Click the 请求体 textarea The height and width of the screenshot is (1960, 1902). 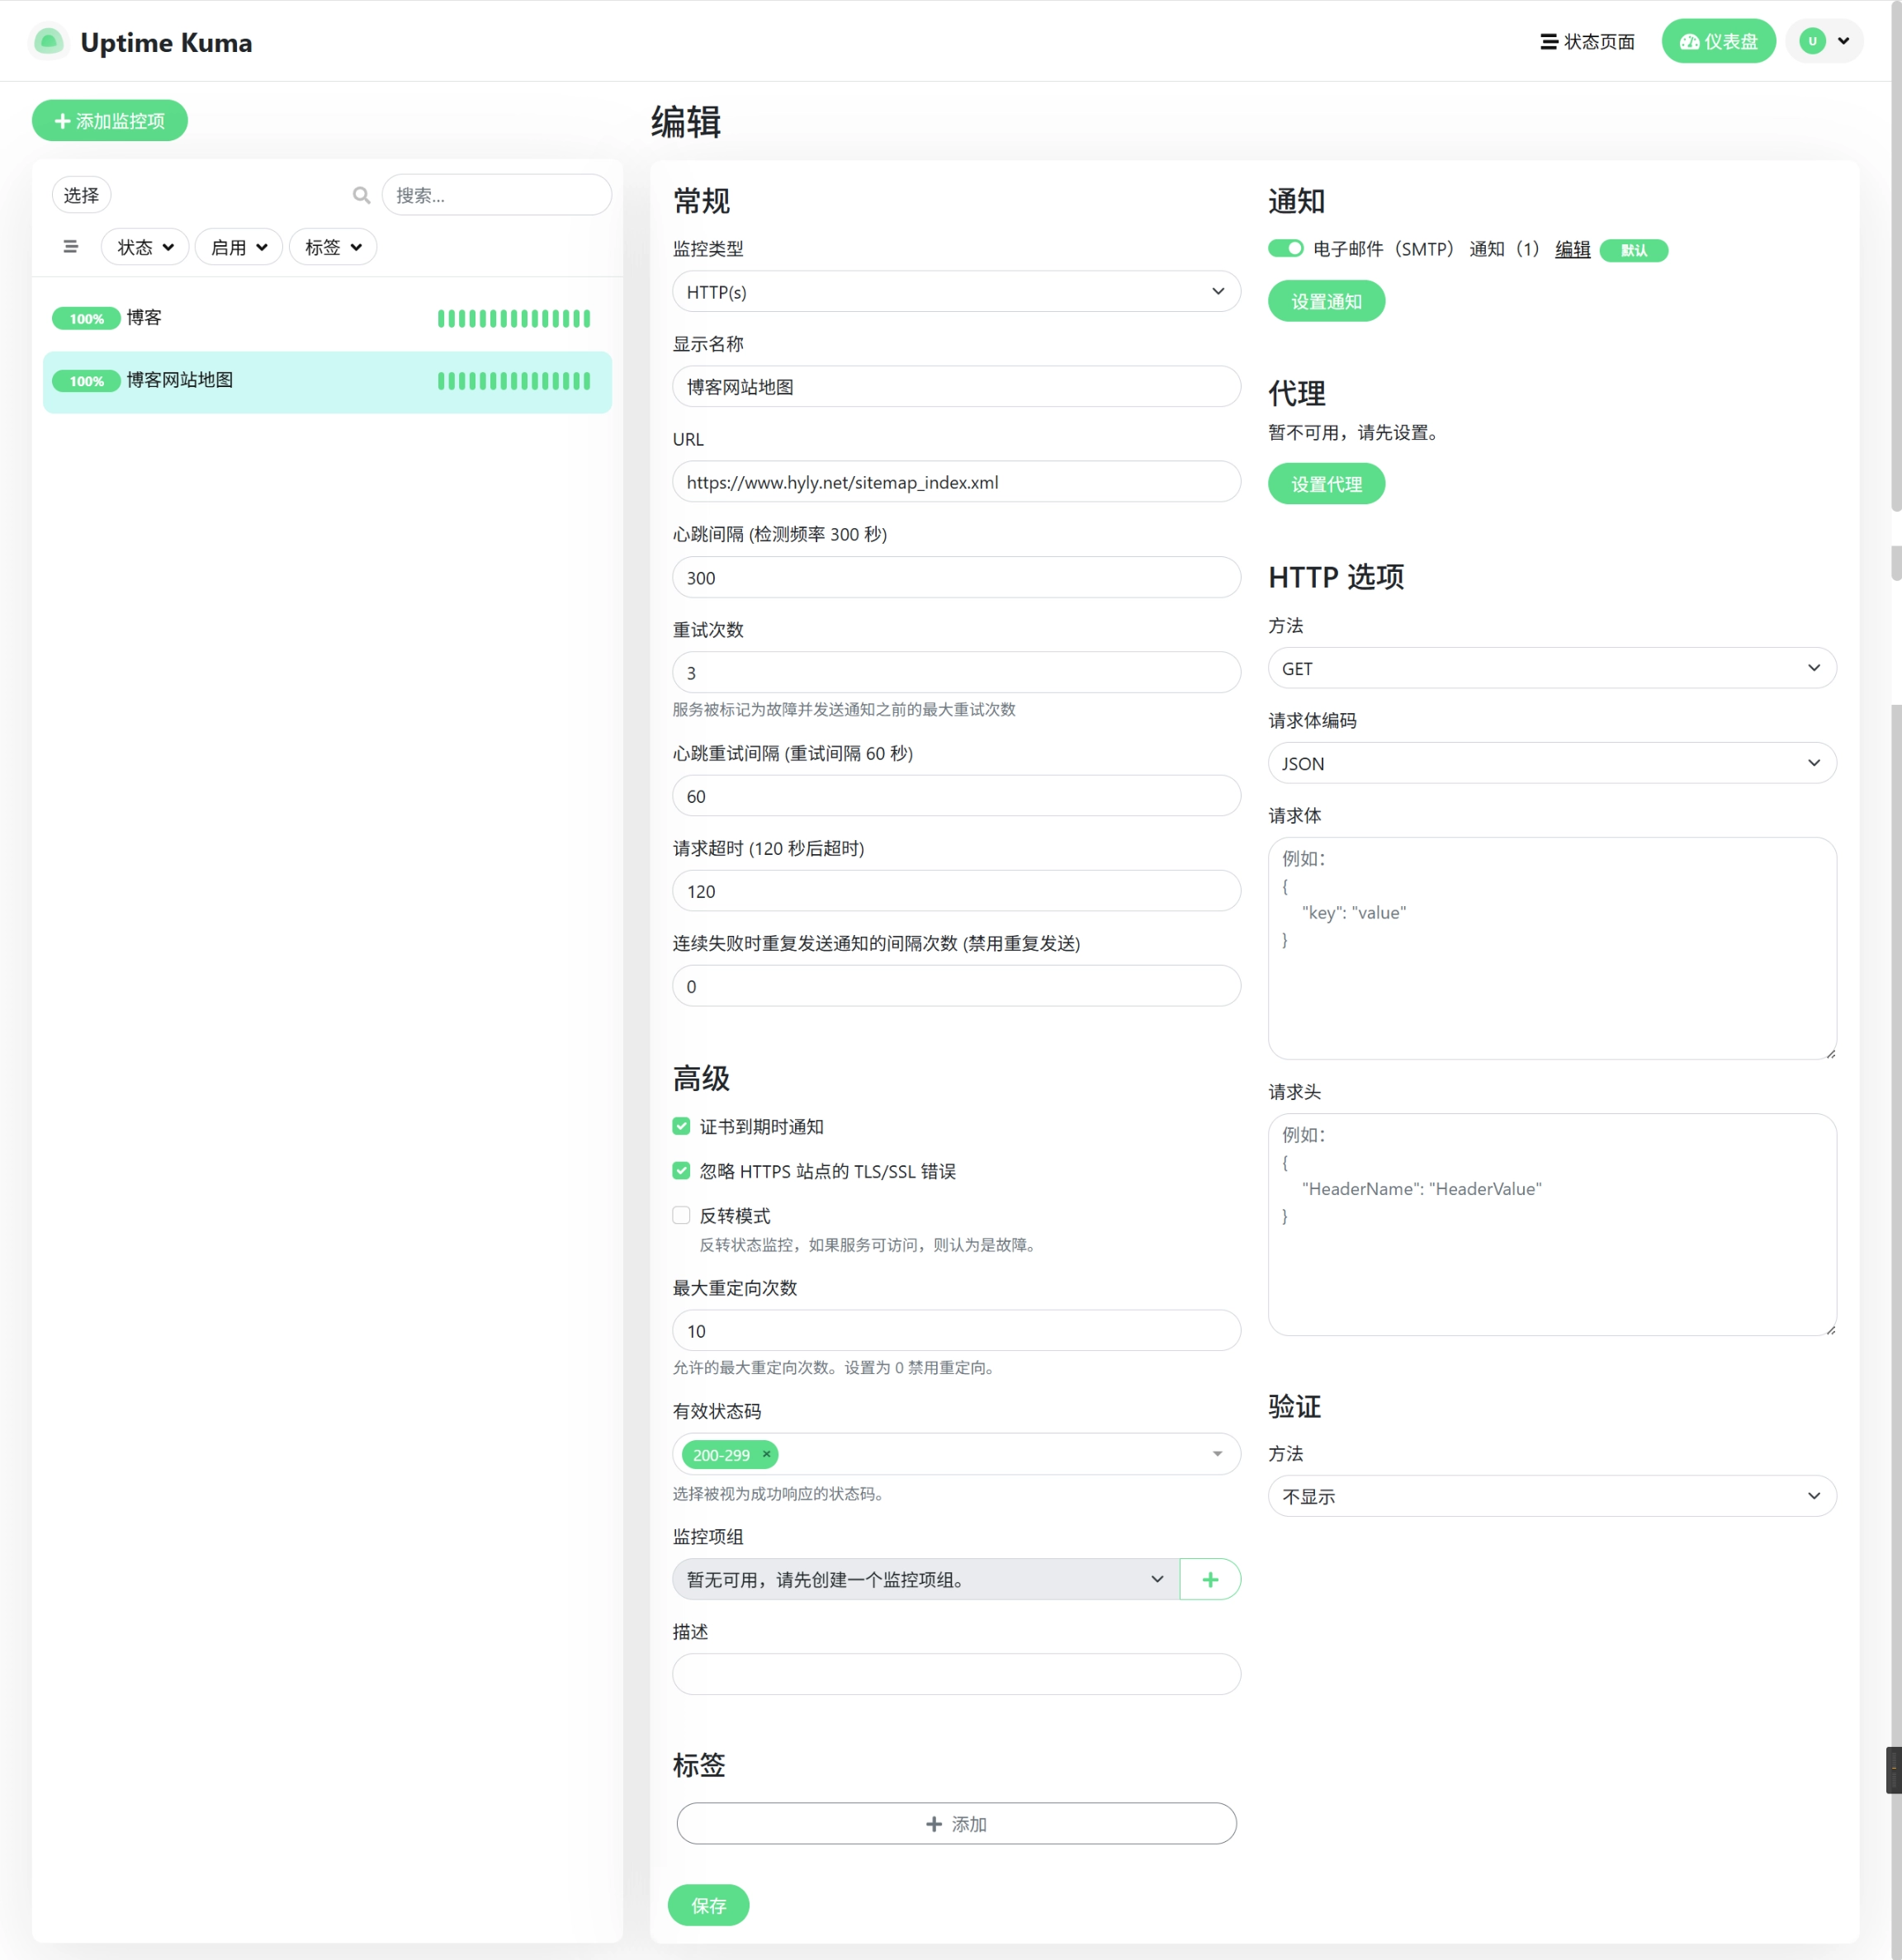pos(1552,948)
